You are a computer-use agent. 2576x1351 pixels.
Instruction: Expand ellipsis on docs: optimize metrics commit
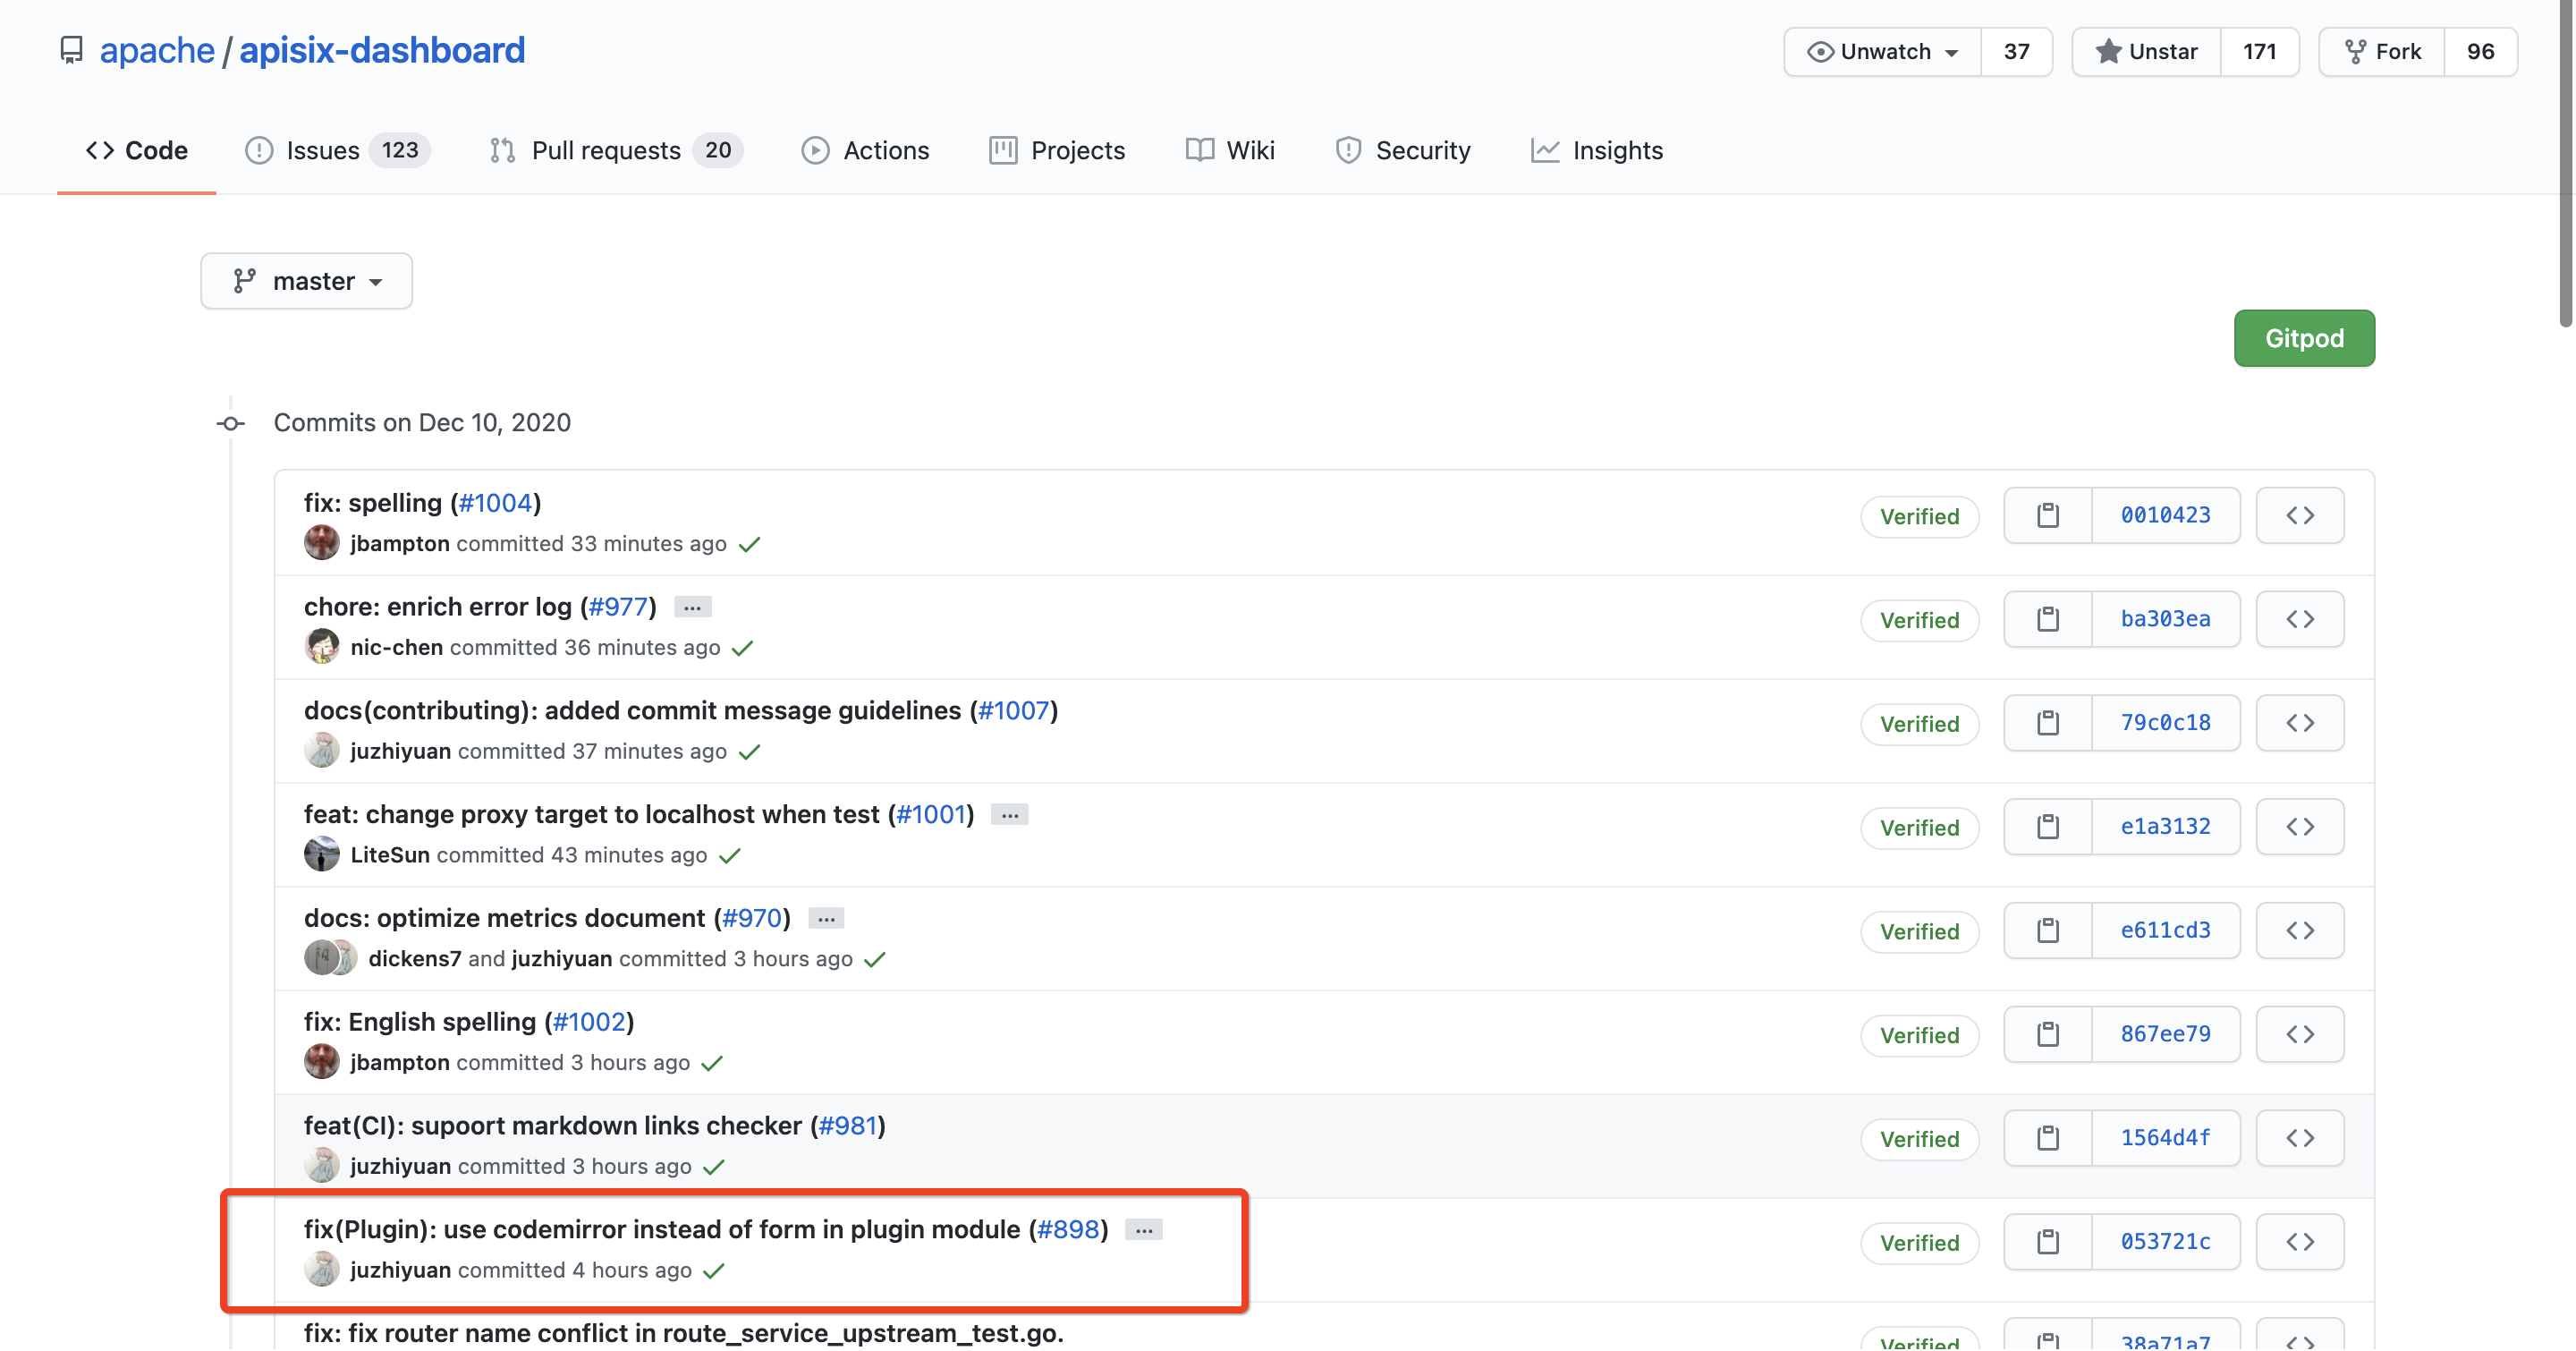pos(824,917)
